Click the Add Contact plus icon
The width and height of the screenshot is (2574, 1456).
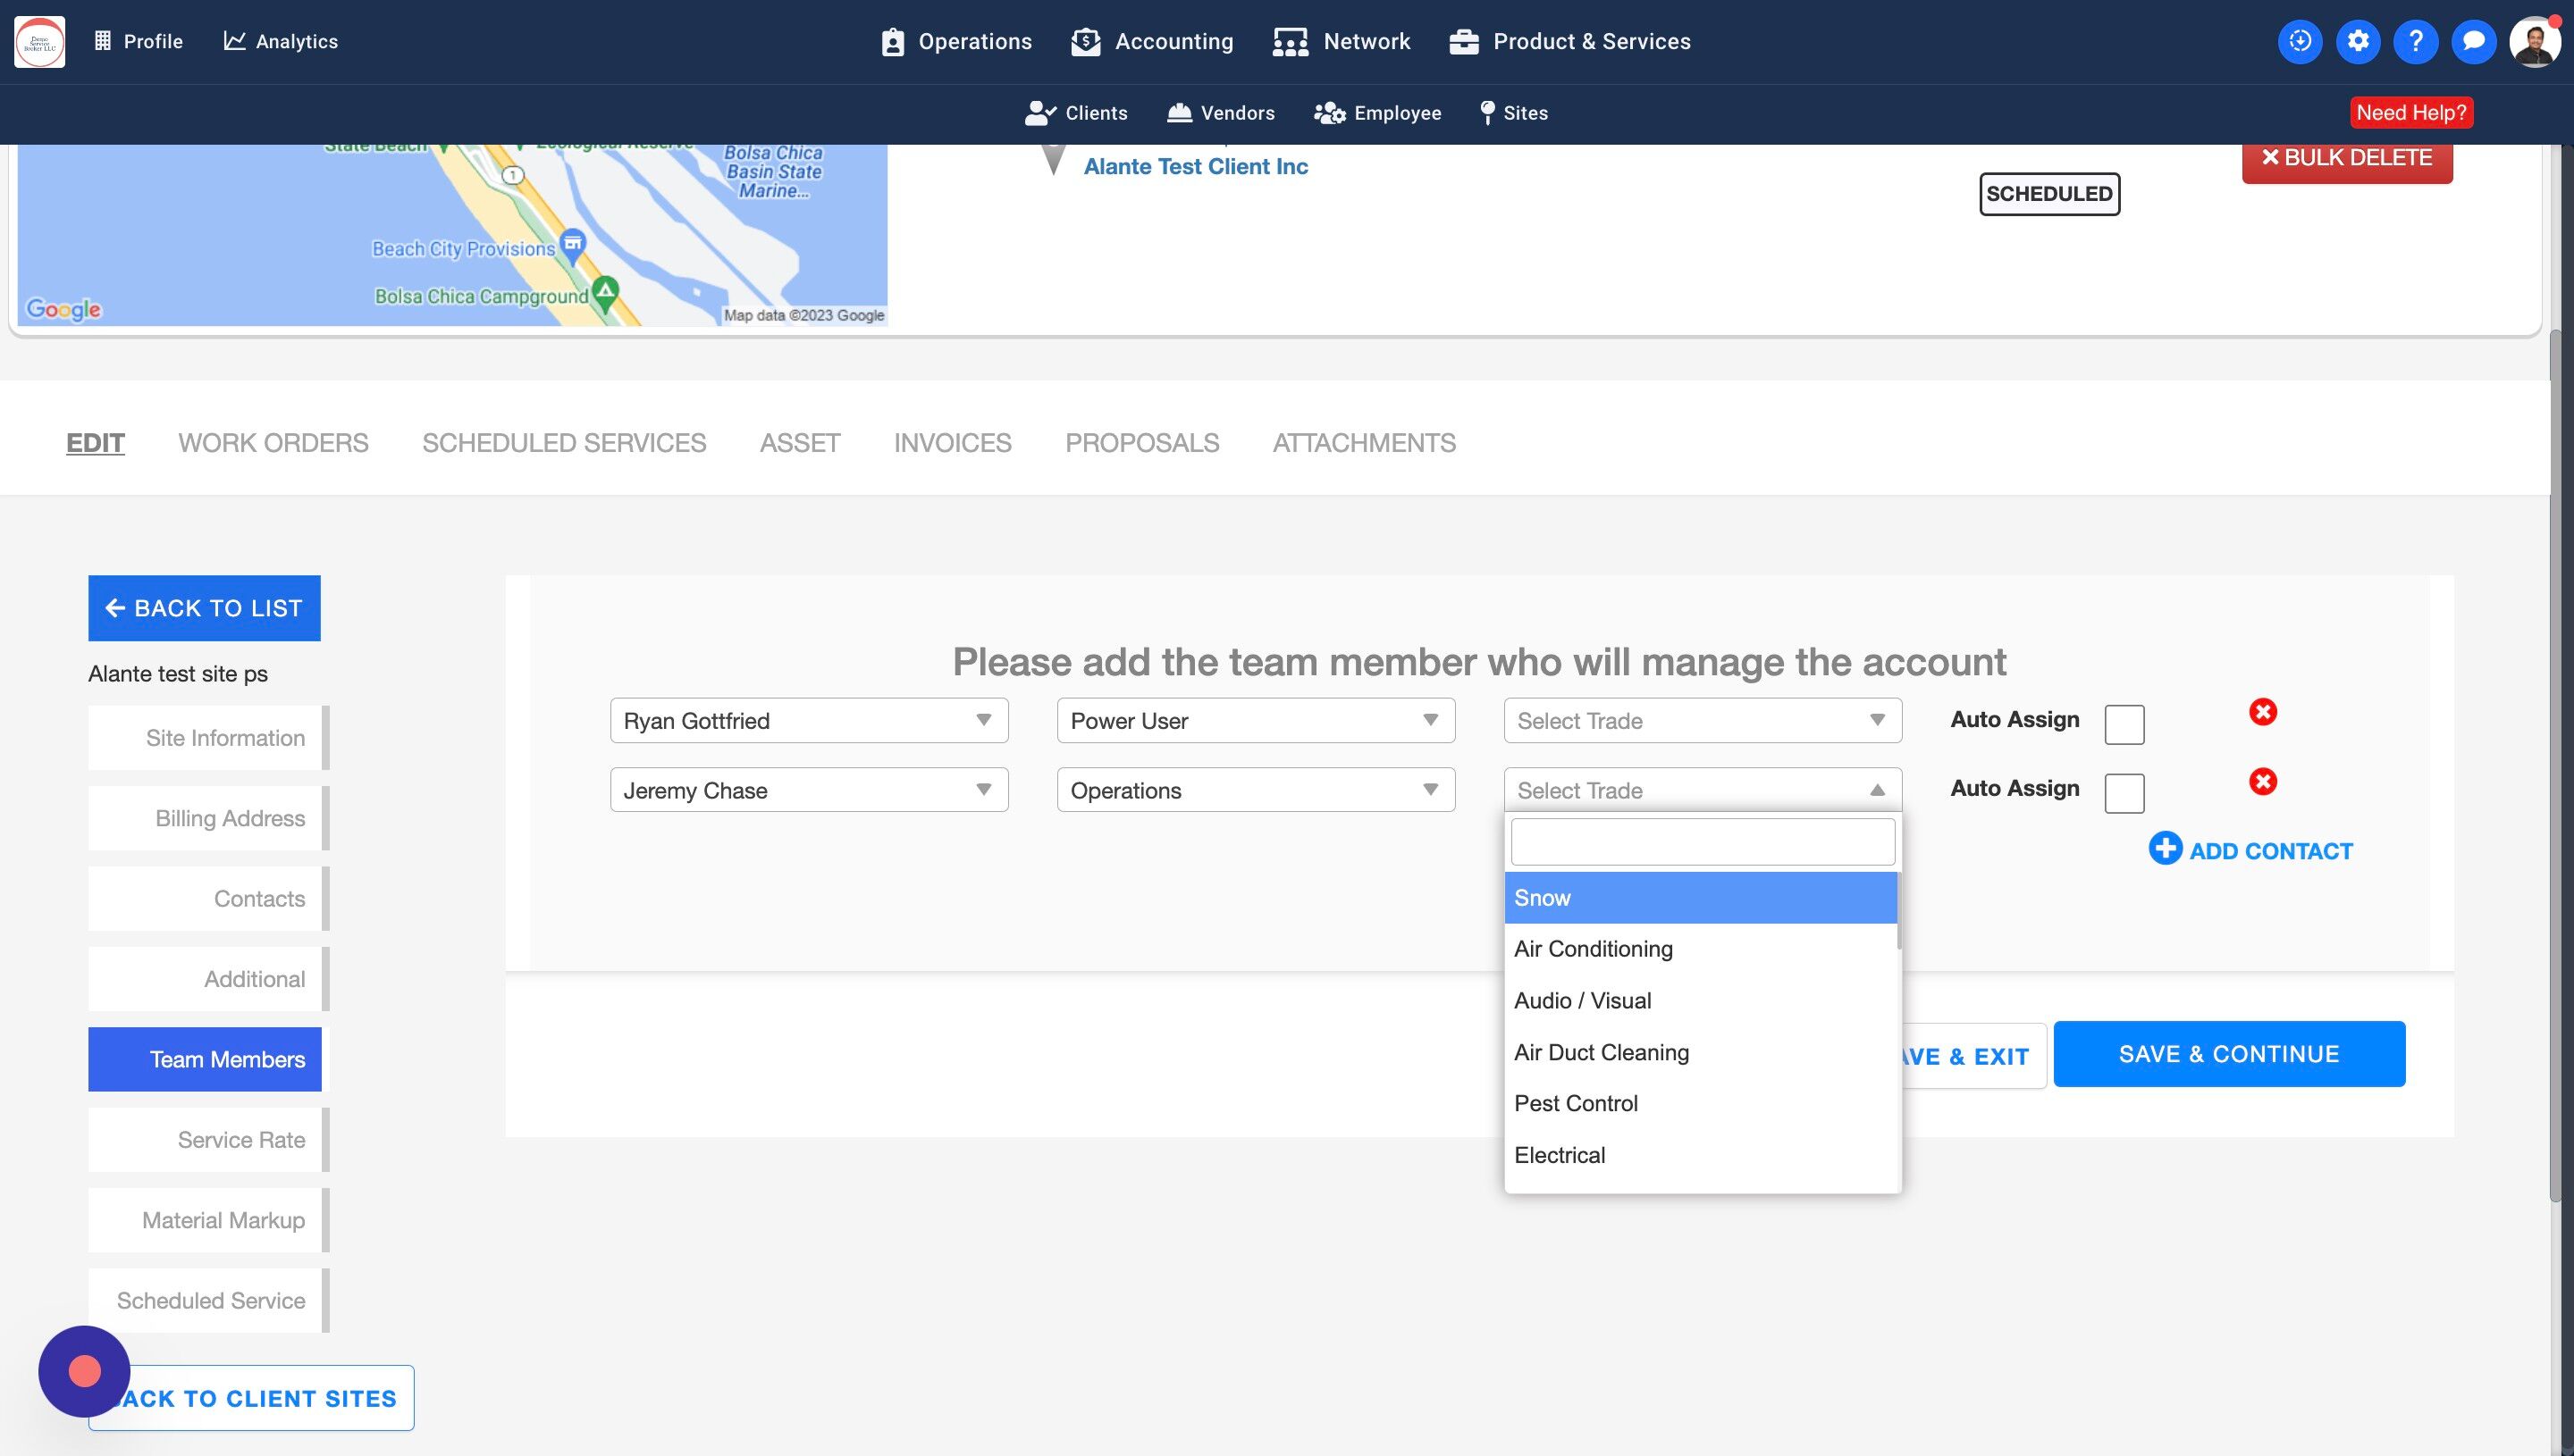[x=2165, y=849]
